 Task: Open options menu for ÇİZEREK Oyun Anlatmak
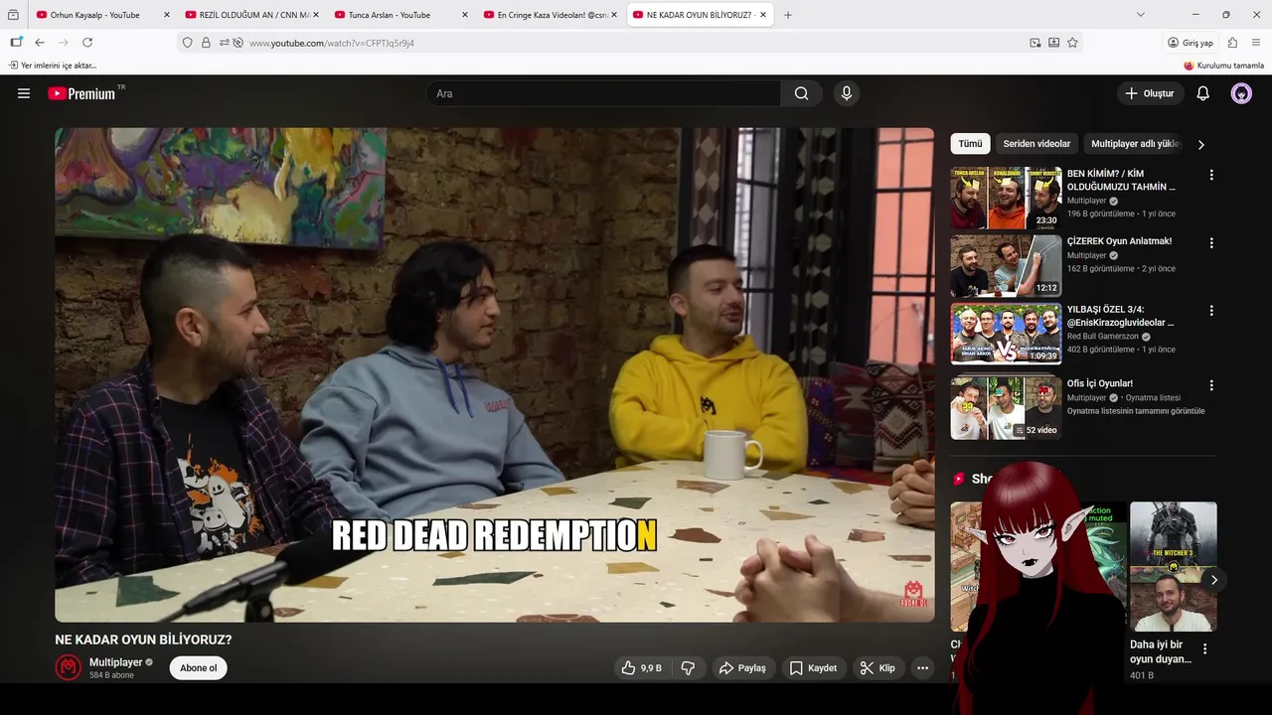click(1210, 242)
